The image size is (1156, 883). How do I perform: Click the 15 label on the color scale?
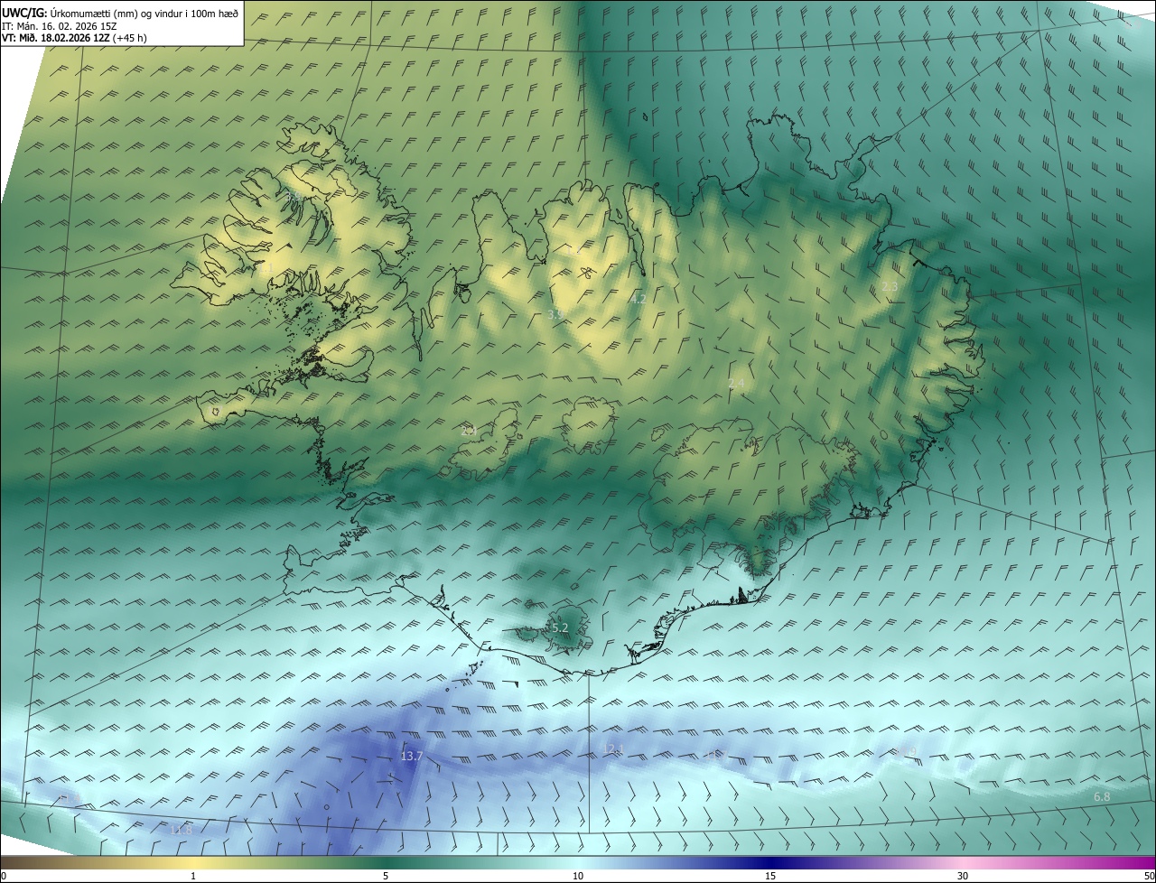pyautogui.click(x=770, y=876)
